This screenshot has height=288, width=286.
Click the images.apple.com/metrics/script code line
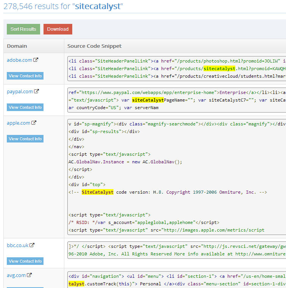pos(166,230)
